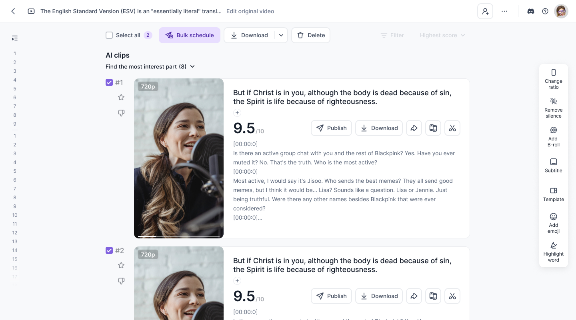Open the clip #1 video thumbnail
The image size is (576, 320).
pyautogui.click(x=179, y=158)
